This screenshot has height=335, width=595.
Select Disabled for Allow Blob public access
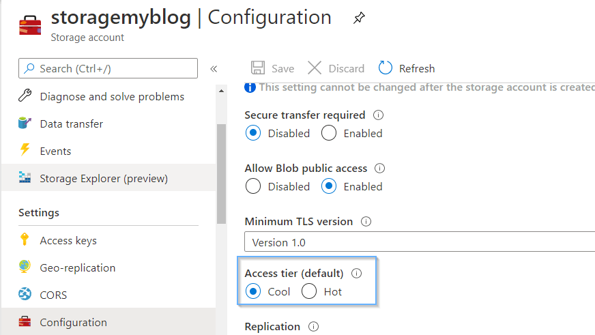pyautogui.click(x=252, y=186)
